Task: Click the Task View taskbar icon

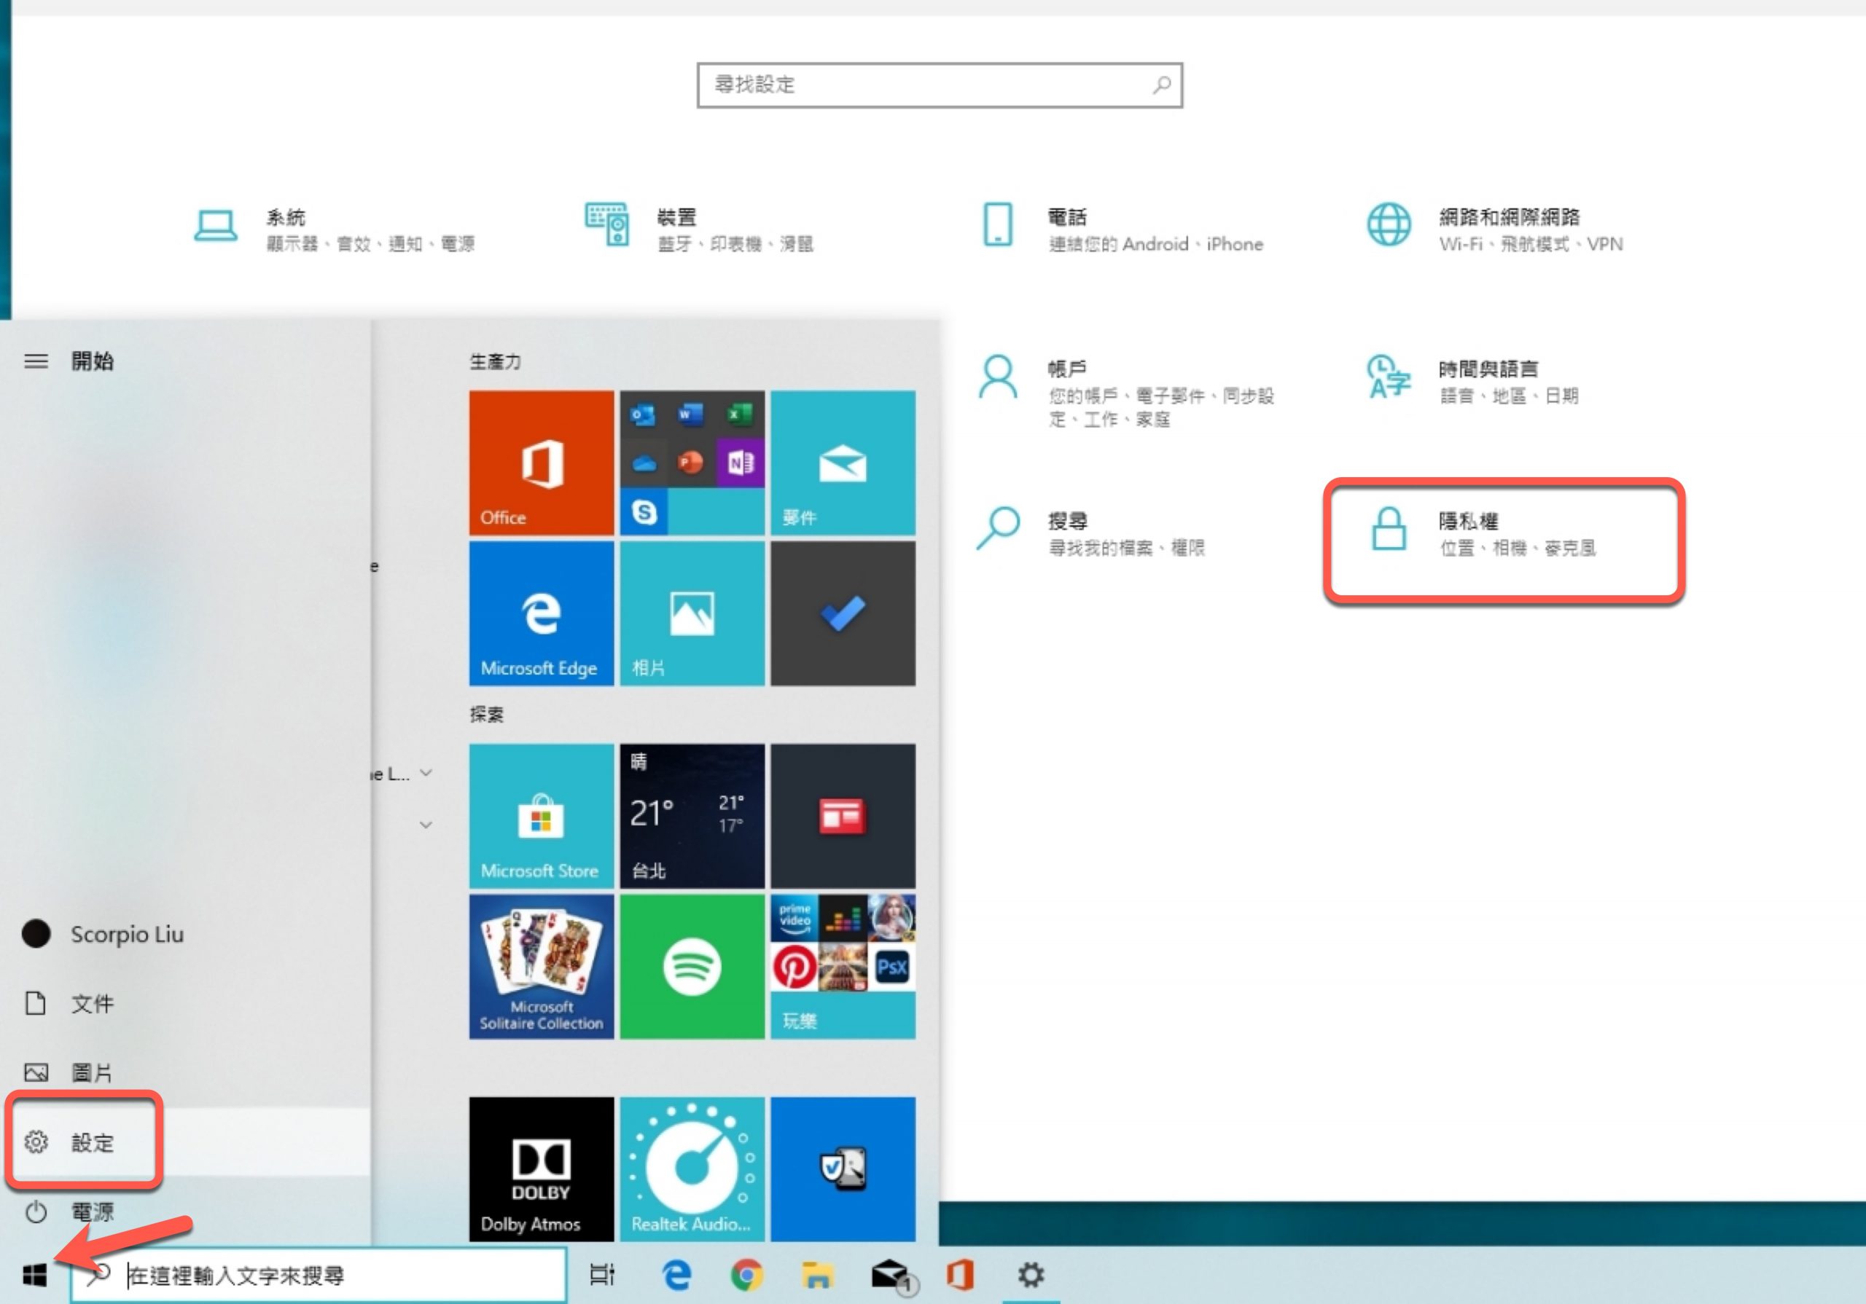Action: 601,1275
